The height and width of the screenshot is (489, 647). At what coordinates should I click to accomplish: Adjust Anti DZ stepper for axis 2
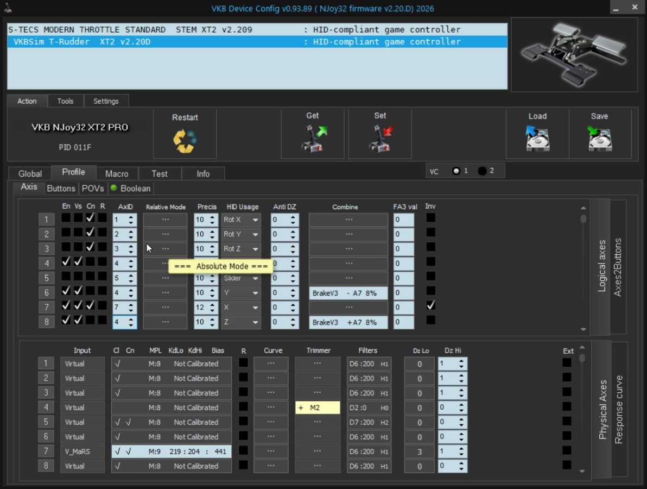click(293, 234)
